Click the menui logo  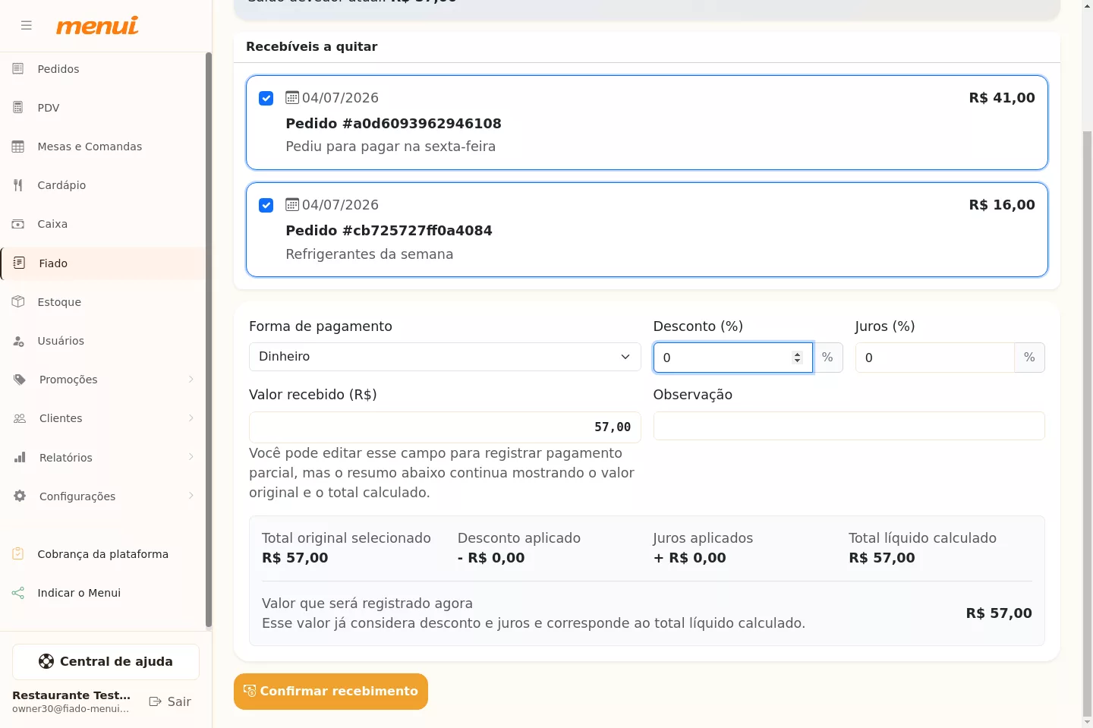tap(97, 26)
